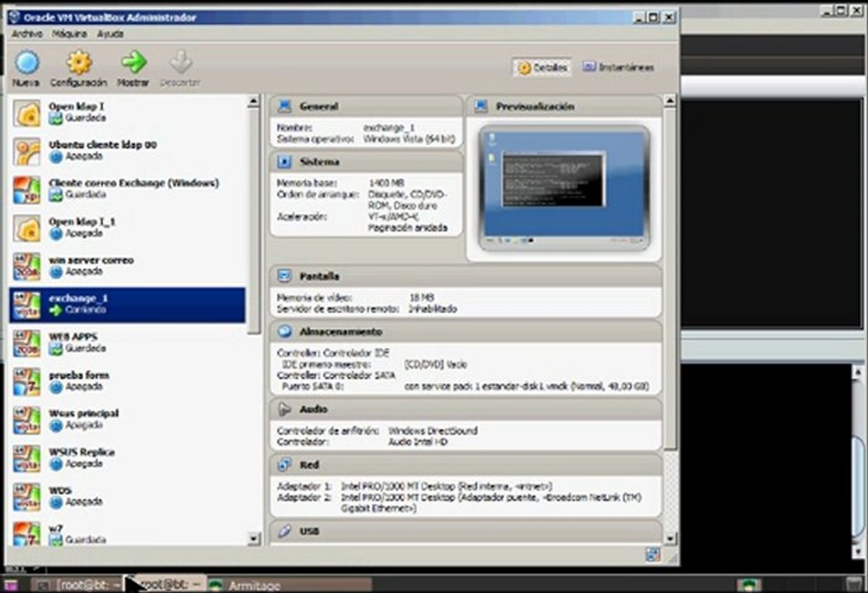Image resolution: width=868 pixels, height=593 pixels.
Task: Click the '1400 MB' base memory value
Action: [387, 183]
